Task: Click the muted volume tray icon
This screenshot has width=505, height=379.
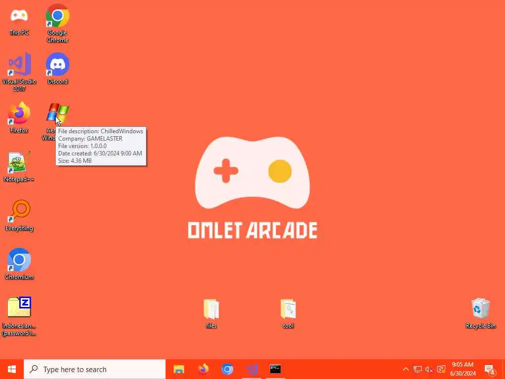Action: (x=429, y=369)
